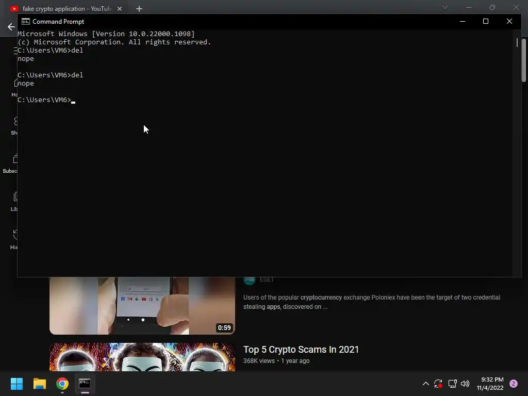Open YouTube Shorts in the sidebar
Image resolution: width=528 pixels, height=396 pixels.
14,126
